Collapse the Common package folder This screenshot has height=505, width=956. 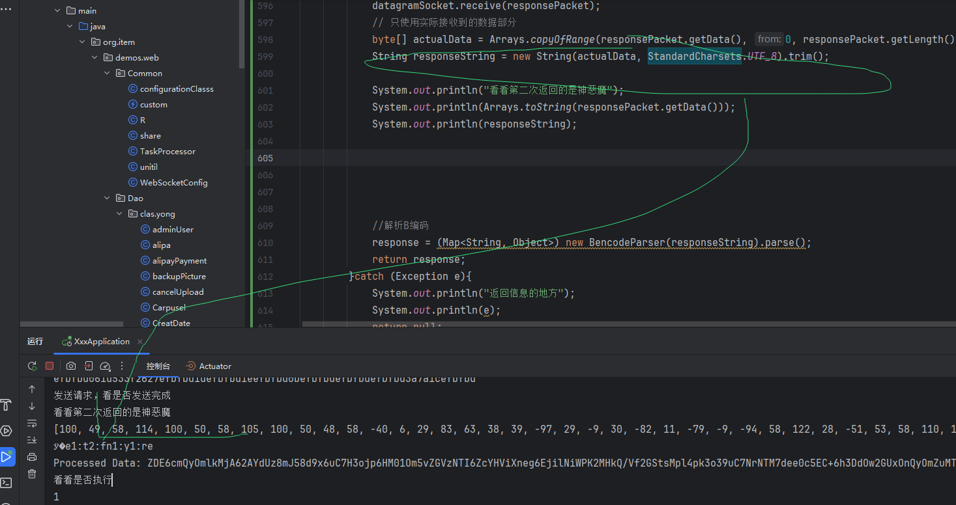108,74
